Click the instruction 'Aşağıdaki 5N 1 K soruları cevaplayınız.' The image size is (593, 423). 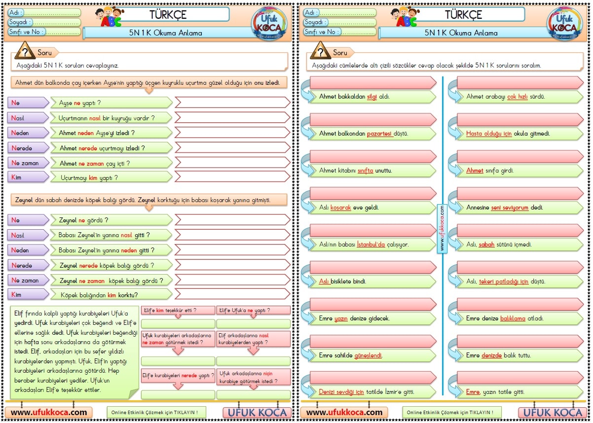[x=68, y=65]
